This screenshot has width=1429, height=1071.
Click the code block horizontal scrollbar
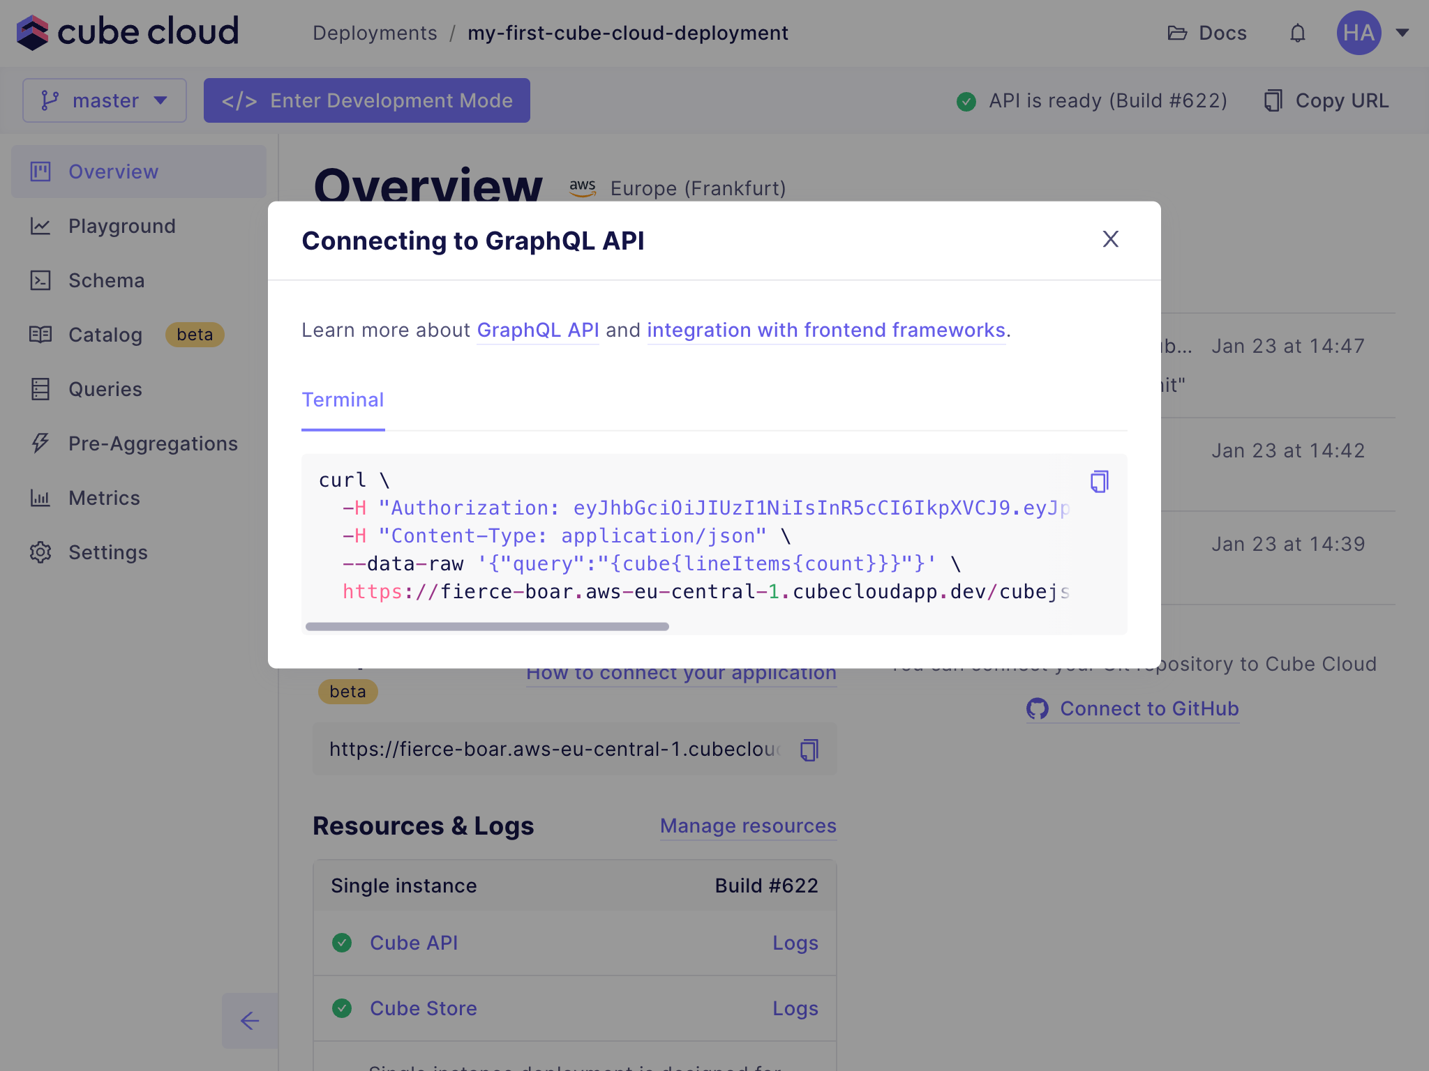tap(487, 626)
